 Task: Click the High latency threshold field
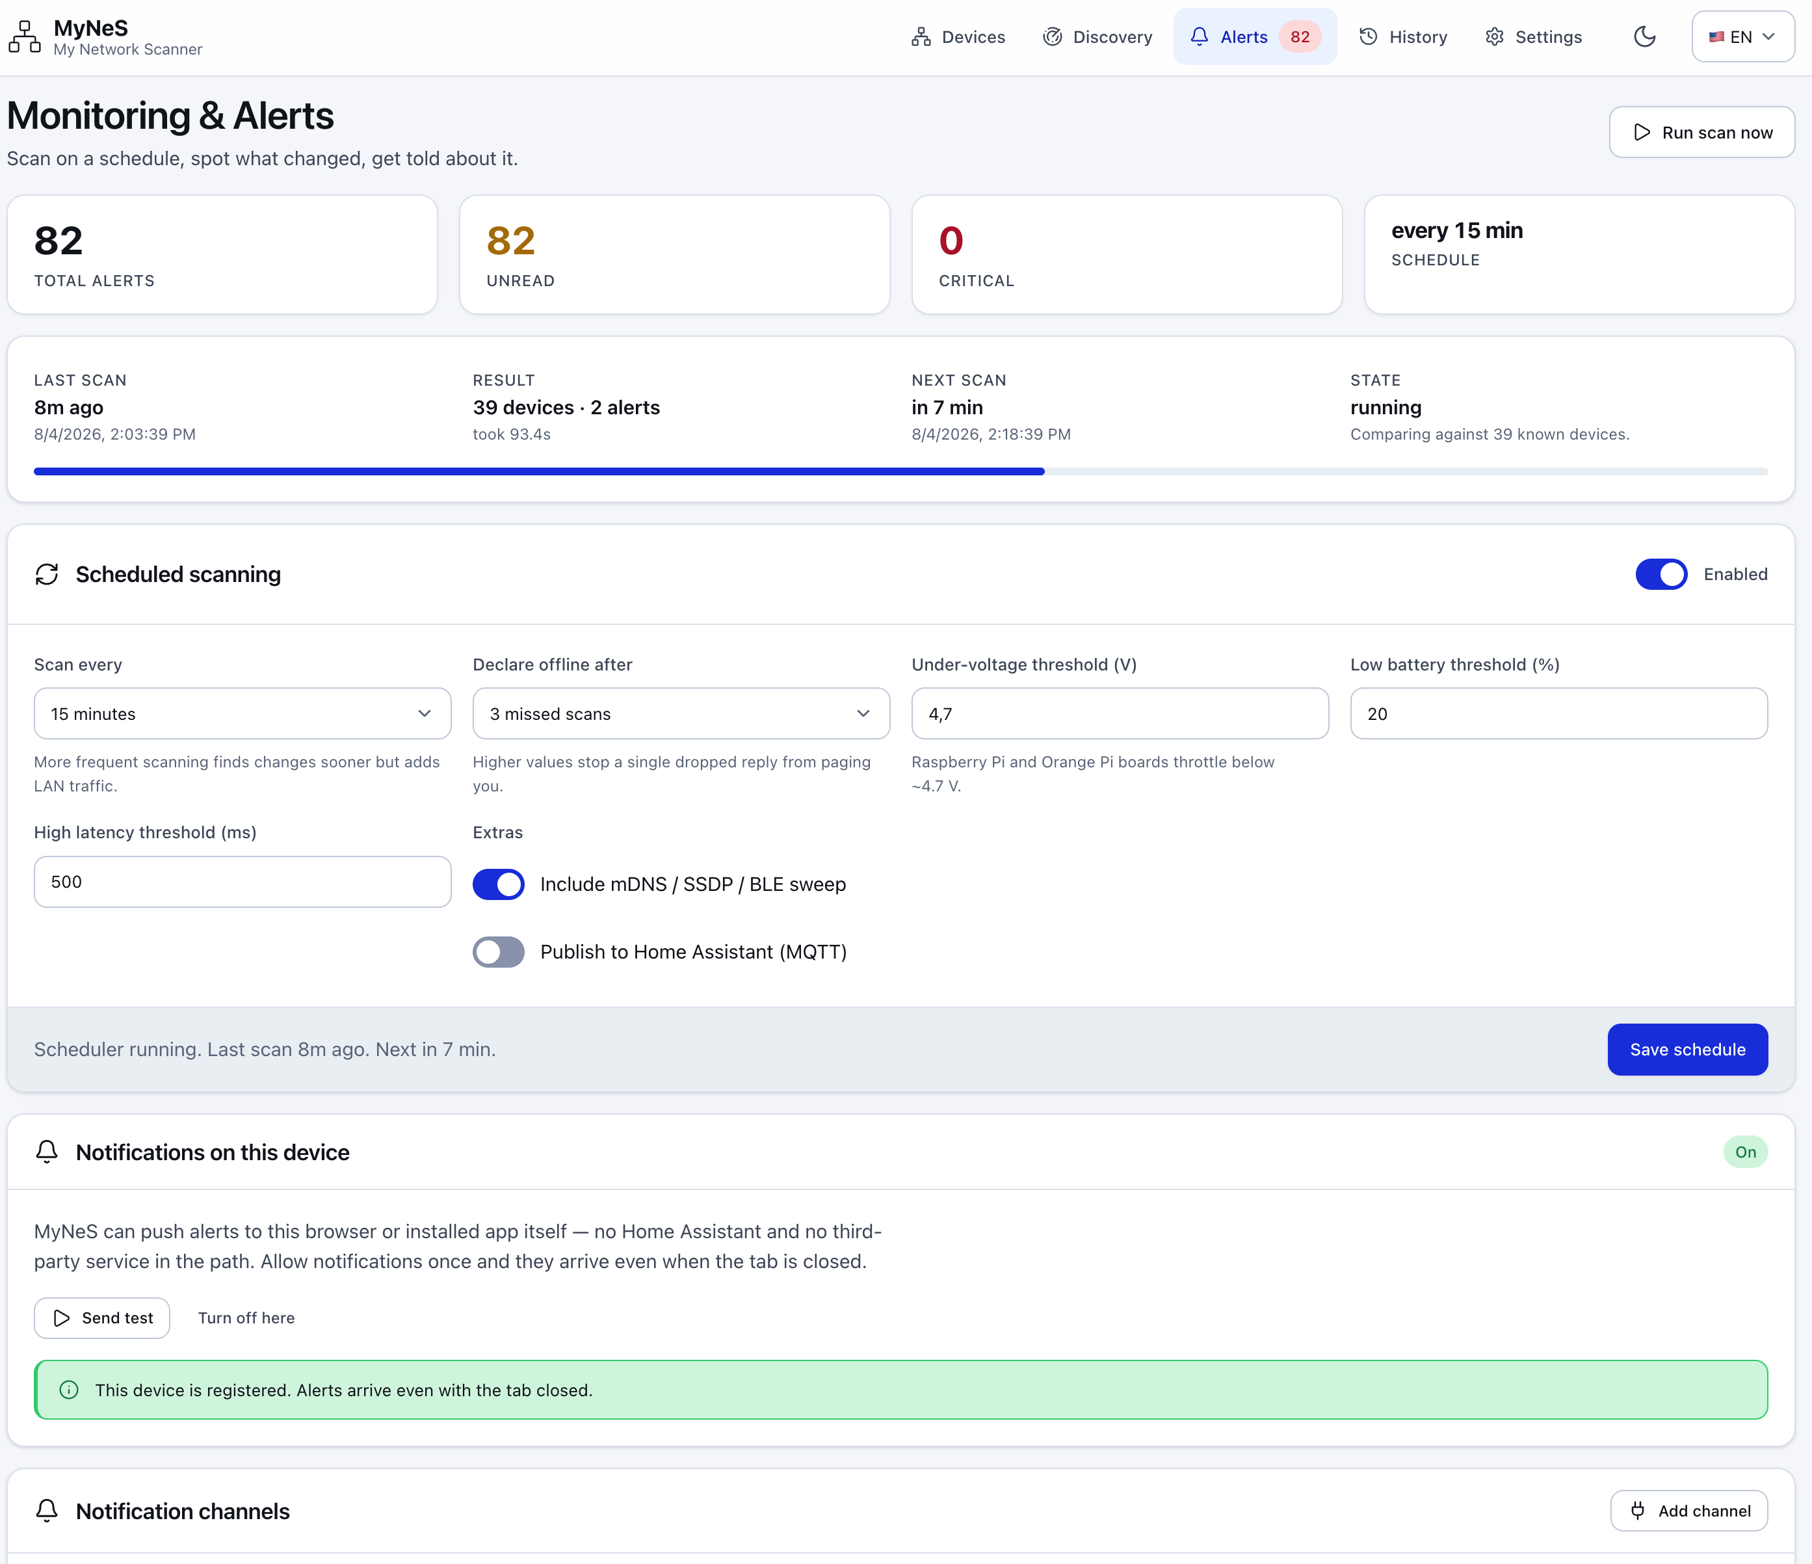point(243,882)
